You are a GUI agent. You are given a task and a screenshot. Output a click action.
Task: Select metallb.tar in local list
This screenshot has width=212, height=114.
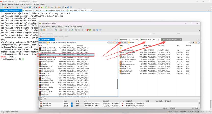66,55
